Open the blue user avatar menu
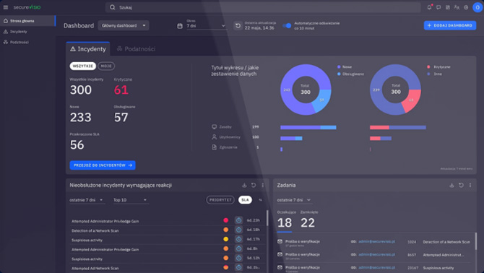Image resolution: width=484 pixels, height=273 pixels. tap(477, 7)
